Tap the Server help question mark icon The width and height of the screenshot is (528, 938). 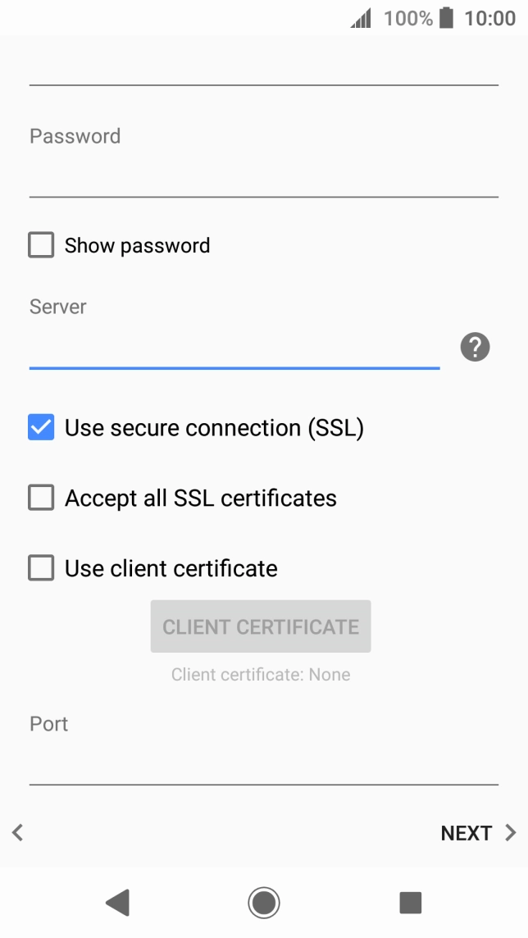coord(475,347)
